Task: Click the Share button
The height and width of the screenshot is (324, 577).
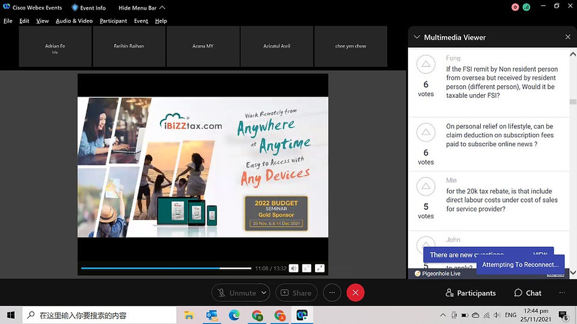Action: pos(296,293)
